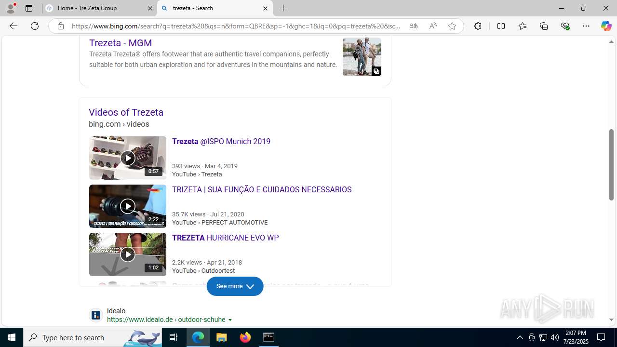Image resolution: width=617 pixels, height=347 pixels.
Task: Refresh the current page
Action: [35, 26]
